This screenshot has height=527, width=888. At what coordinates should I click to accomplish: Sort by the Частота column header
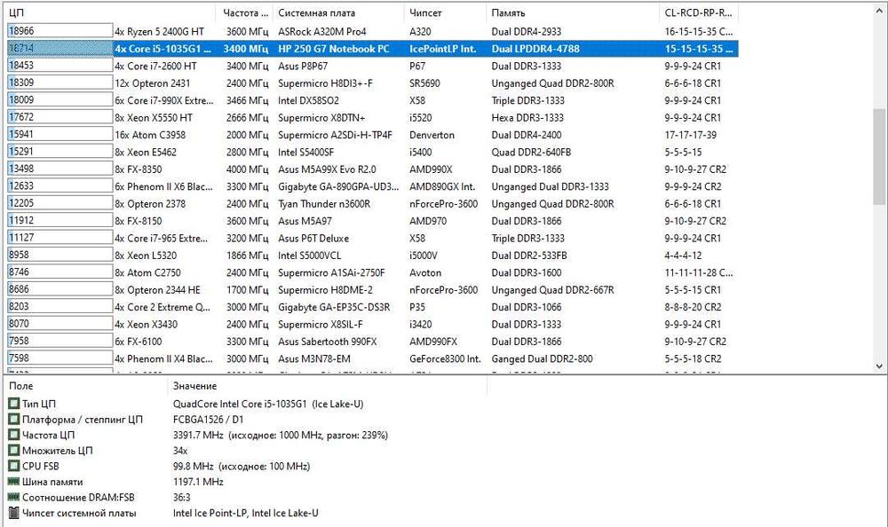(245, 12)
